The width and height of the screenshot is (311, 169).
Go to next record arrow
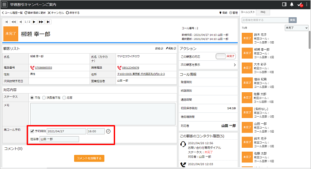(x=34, y=22)
